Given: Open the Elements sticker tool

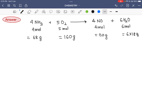Looking at the screenshot, I should [x=58, y=12].
